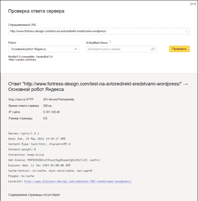Open the 'Основной робот Яндекса' combo box

click(44, 49)
